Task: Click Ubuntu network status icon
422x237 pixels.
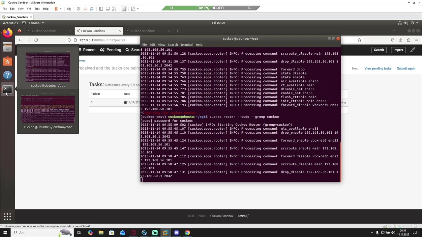Action: pyautogui.click(x=400, y=23)
